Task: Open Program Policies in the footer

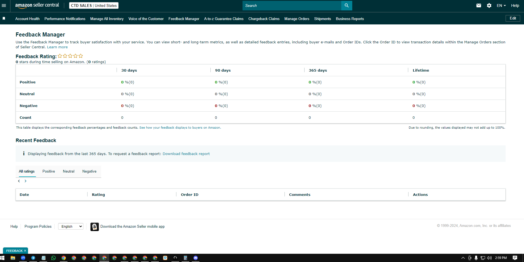Action: pos(38,227)
